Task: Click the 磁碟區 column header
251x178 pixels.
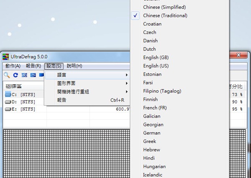Action: (13, 86)
